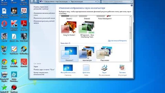Open Изменение указателей мыши link
Viewport: 165px width, 93px height.
coord(44,18)
